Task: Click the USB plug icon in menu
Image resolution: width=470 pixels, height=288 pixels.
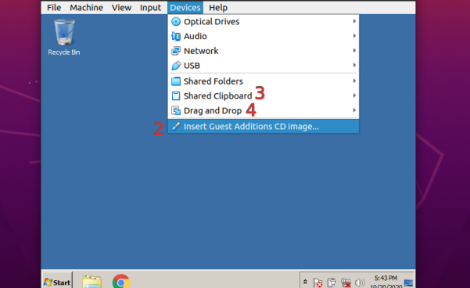Action: (176, 66)
